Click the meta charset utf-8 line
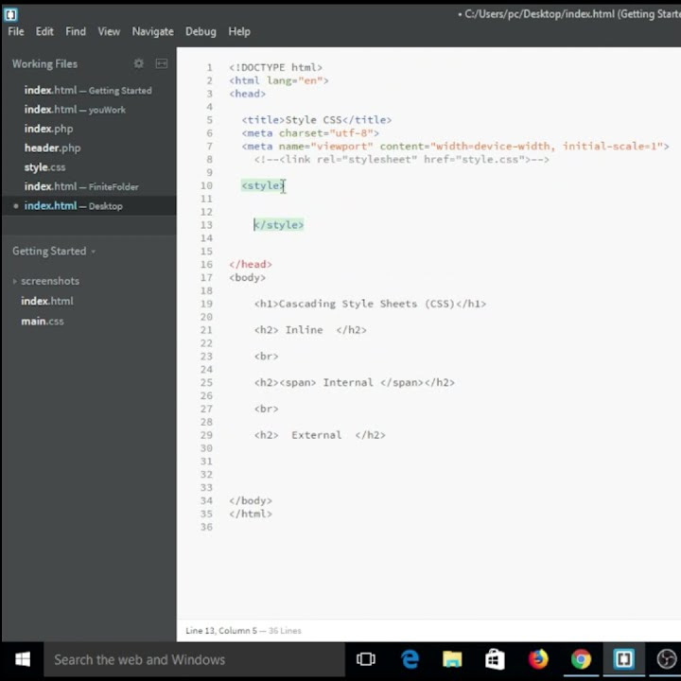681x681 pixels. 310,133
